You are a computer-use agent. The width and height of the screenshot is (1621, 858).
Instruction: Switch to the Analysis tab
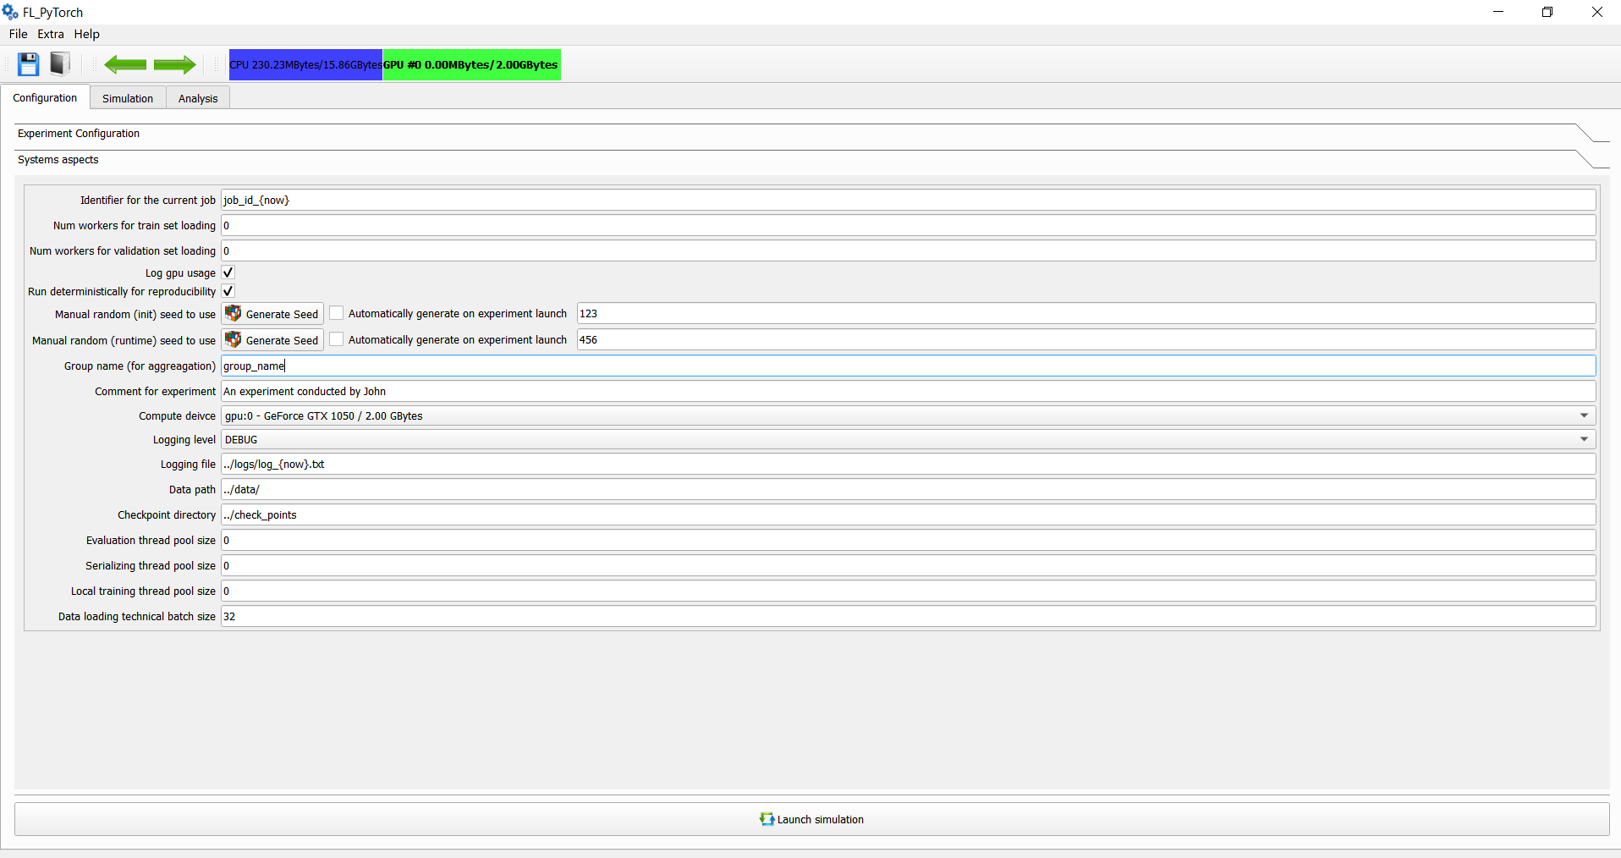point(198,98)
